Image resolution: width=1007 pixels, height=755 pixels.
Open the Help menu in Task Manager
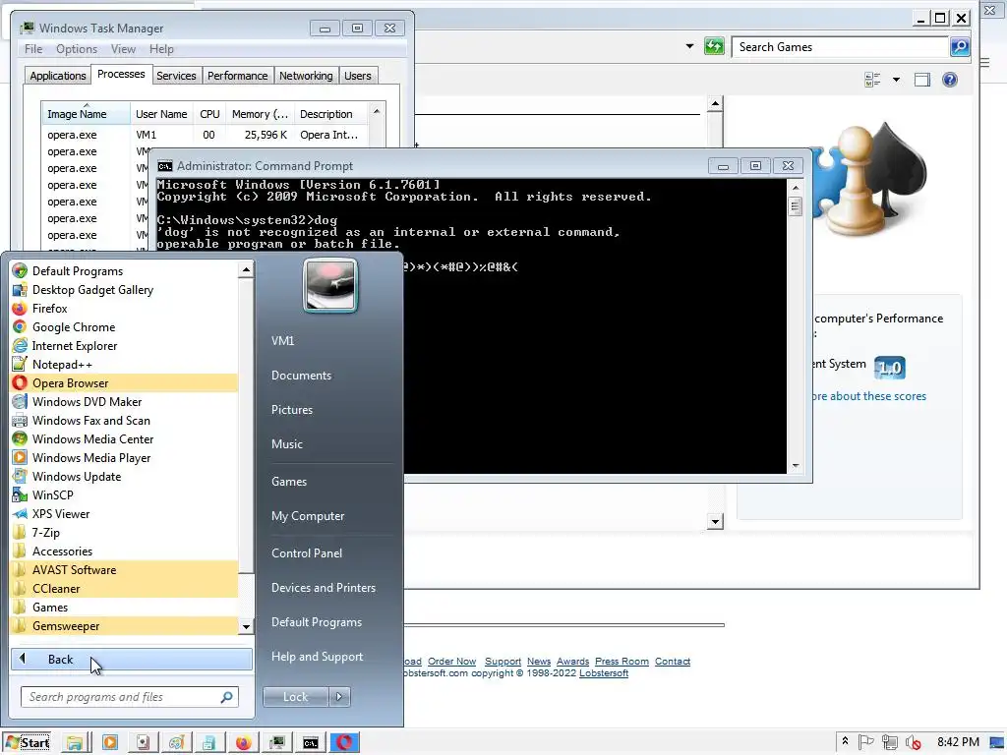point(162,49)
